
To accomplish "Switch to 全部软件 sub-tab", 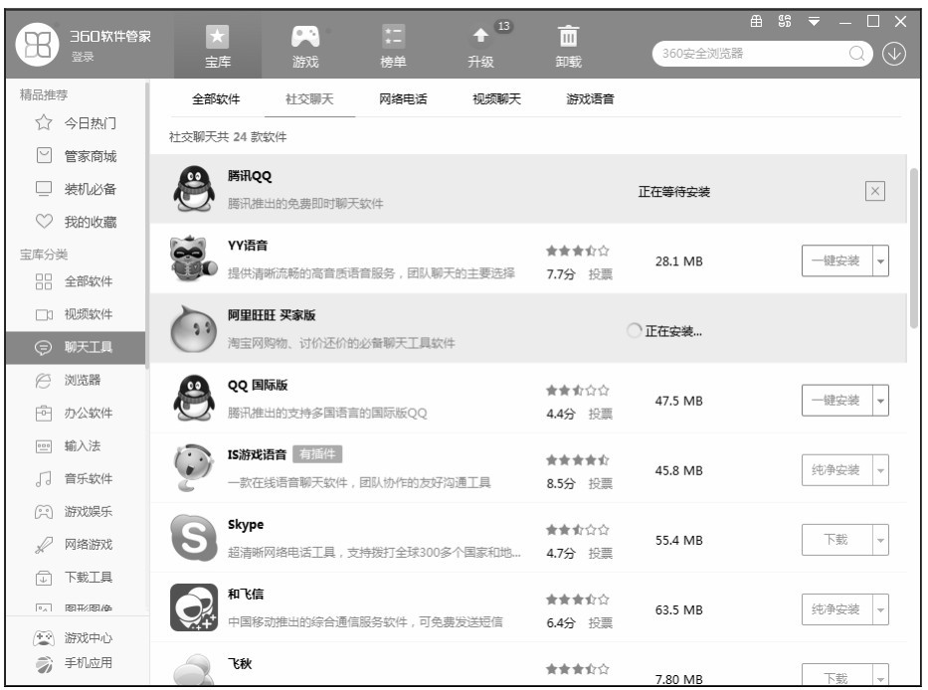I will pos(216,98).
